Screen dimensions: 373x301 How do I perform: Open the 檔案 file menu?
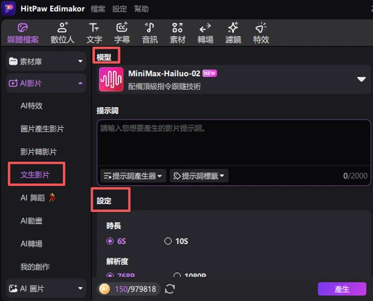point(98,9)
